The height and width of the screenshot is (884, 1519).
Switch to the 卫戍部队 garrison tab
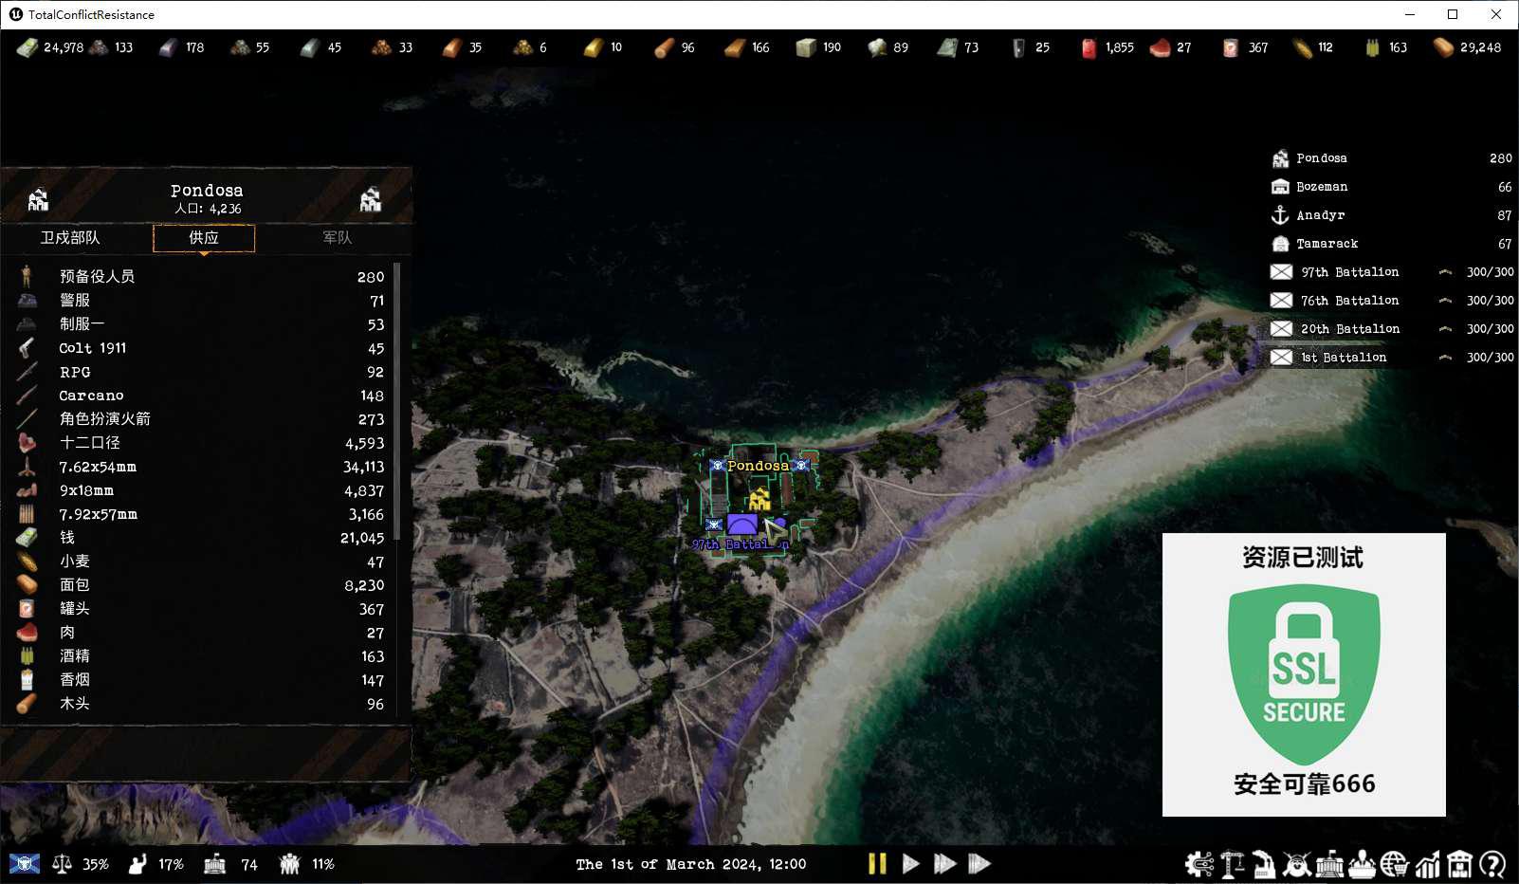(x=70, y=238)
